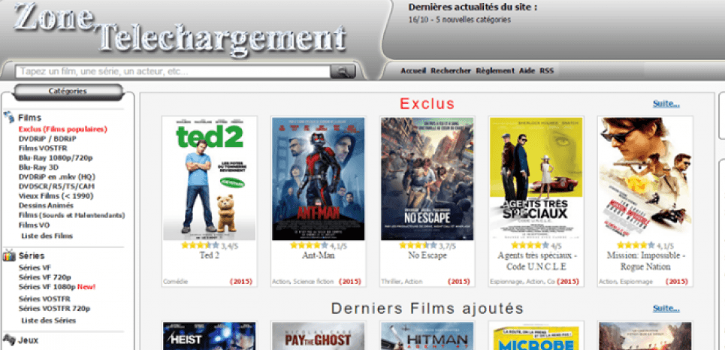Click the Films section heading
The width and height of the screenshot is (725, 350).
click(30, 117)
